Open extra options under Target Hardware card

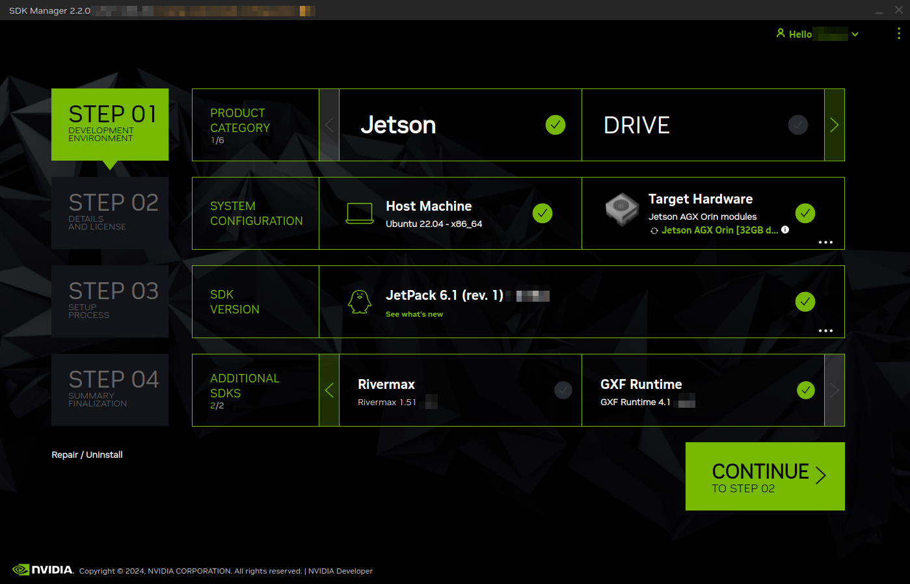[825, 242]
